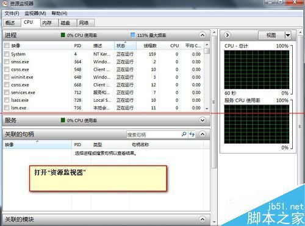Select the services.exe process name

coord(23,93)
